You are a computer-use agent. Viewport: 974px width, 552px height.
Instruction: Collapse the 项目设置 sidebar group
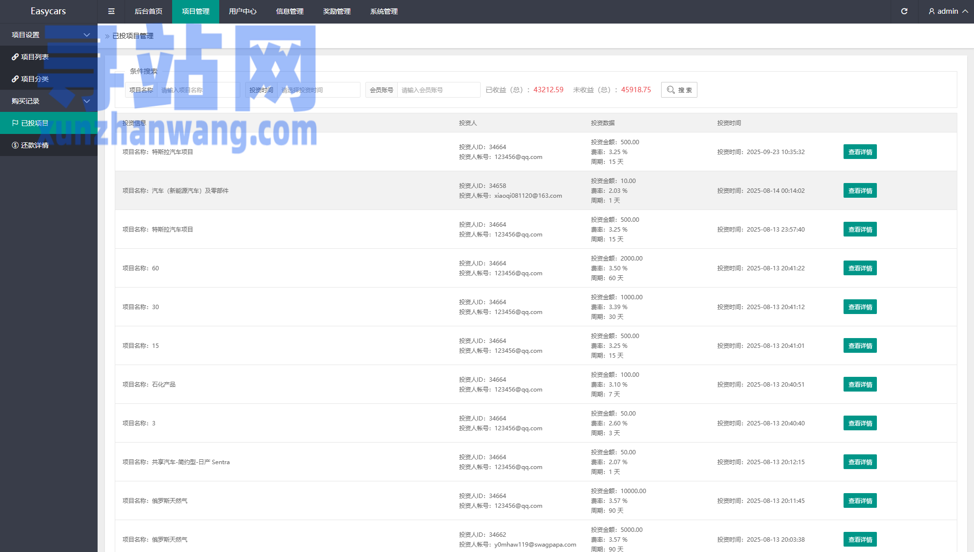coord(87,35)
